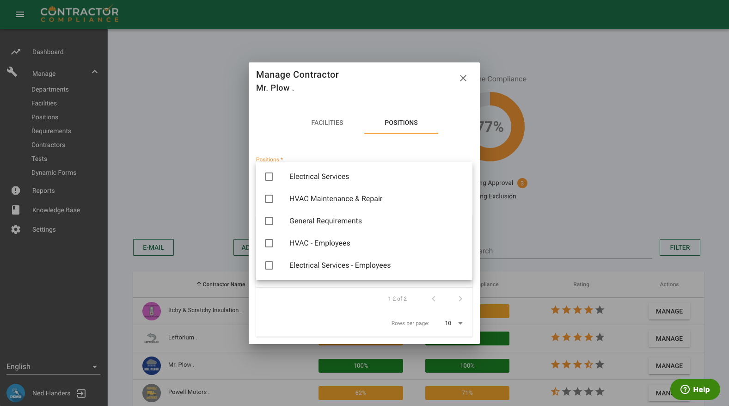Image resolution: width=729 pixels, height=406 pixels.
Task: Click Powell Motors 62% compliance bar
Action: coord(361,393)
